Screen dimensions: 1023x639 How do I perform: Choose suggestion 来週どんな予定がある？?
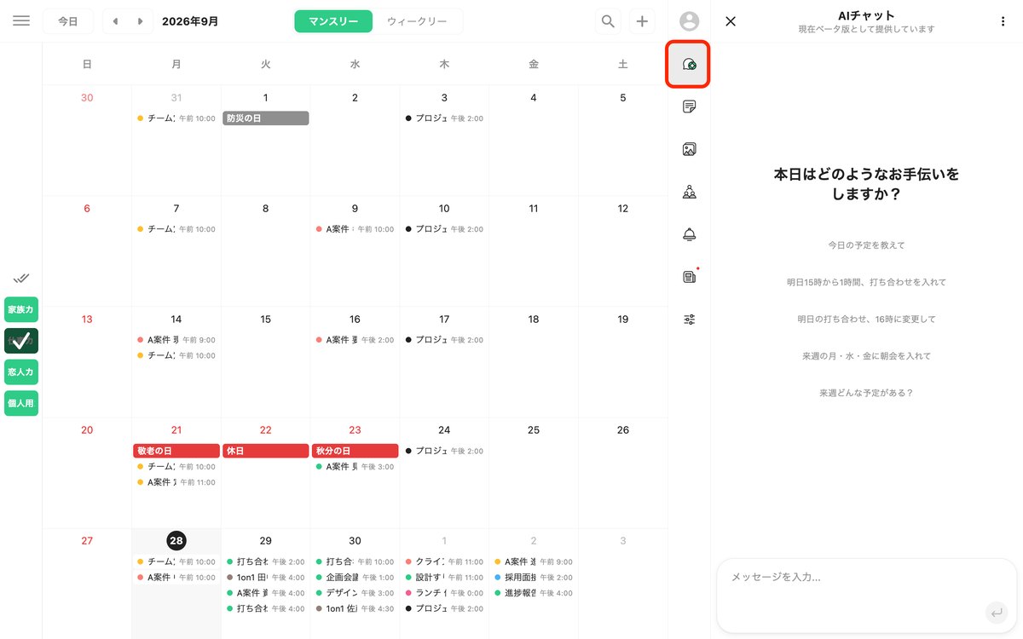(x=866, y=393)
